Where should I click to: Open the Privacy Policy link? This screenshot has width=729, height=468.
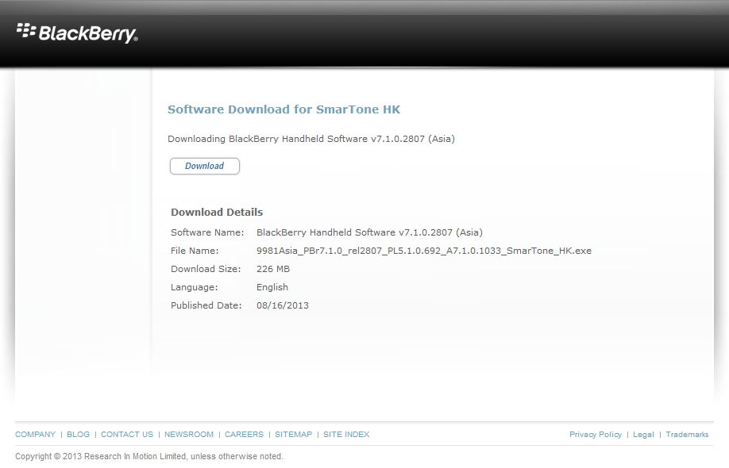pyautogui.click(x=596, y=435)
